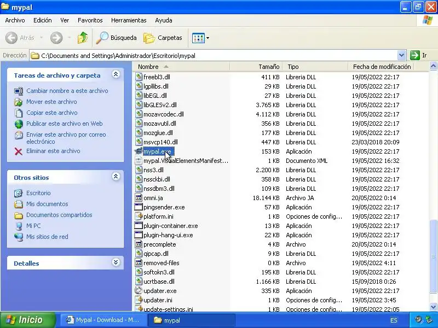Open the Inicio start menu
Image resolution: width=438 pixels, height=328 pixels.
pyautogui.click(x=27, y=320)
